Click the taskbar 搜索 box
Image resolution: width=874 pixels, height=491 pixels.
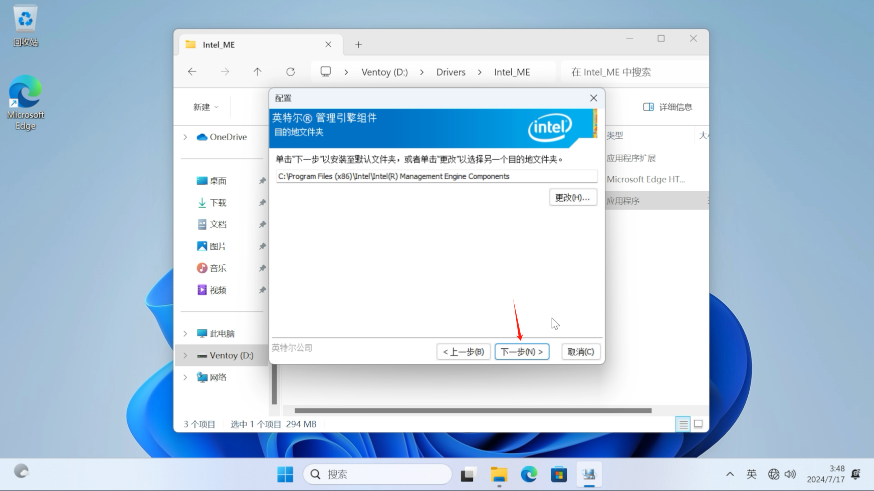[377, 474]
